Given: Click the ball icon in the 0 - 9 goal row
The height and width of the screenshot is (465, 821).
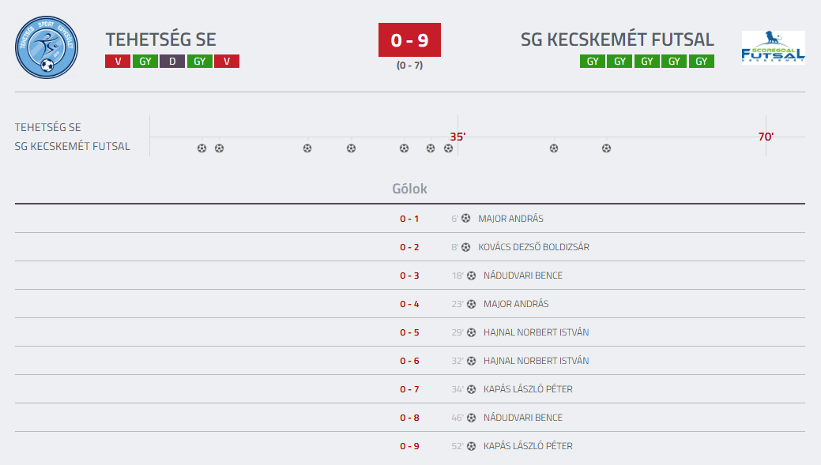Looking at the screenshot, I should (471, 446).
